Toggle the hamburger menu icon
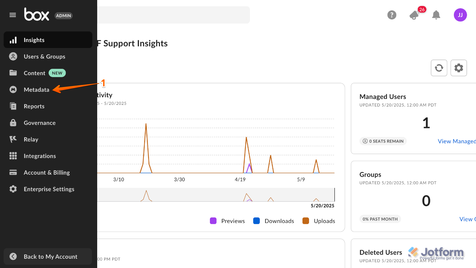This screenshot has height=268, width=476. click(x=13, y=15)
